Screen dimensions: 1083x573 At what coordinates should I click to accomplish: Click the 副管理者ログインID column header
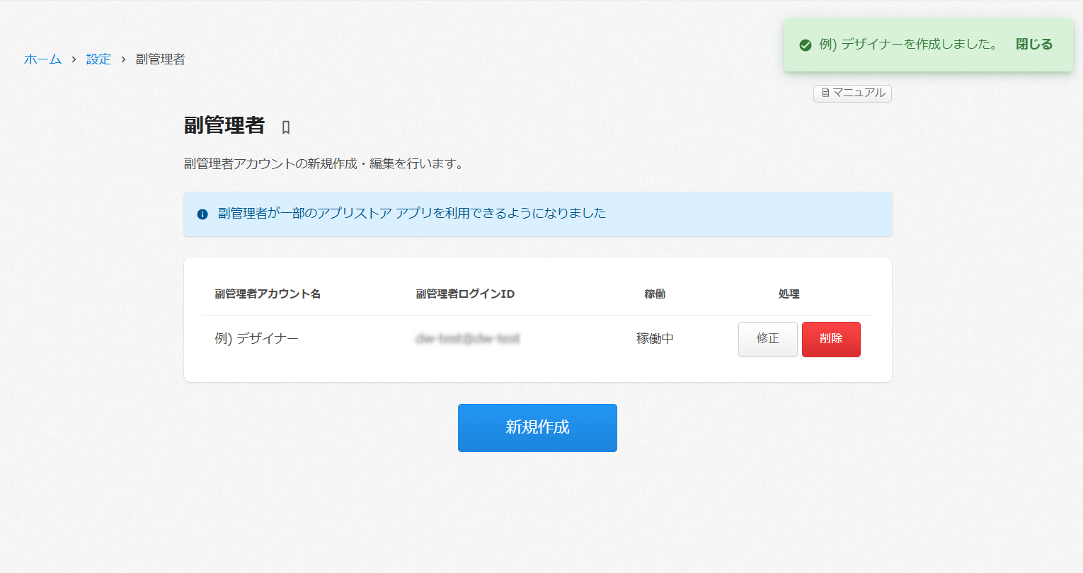pos(464,294)
